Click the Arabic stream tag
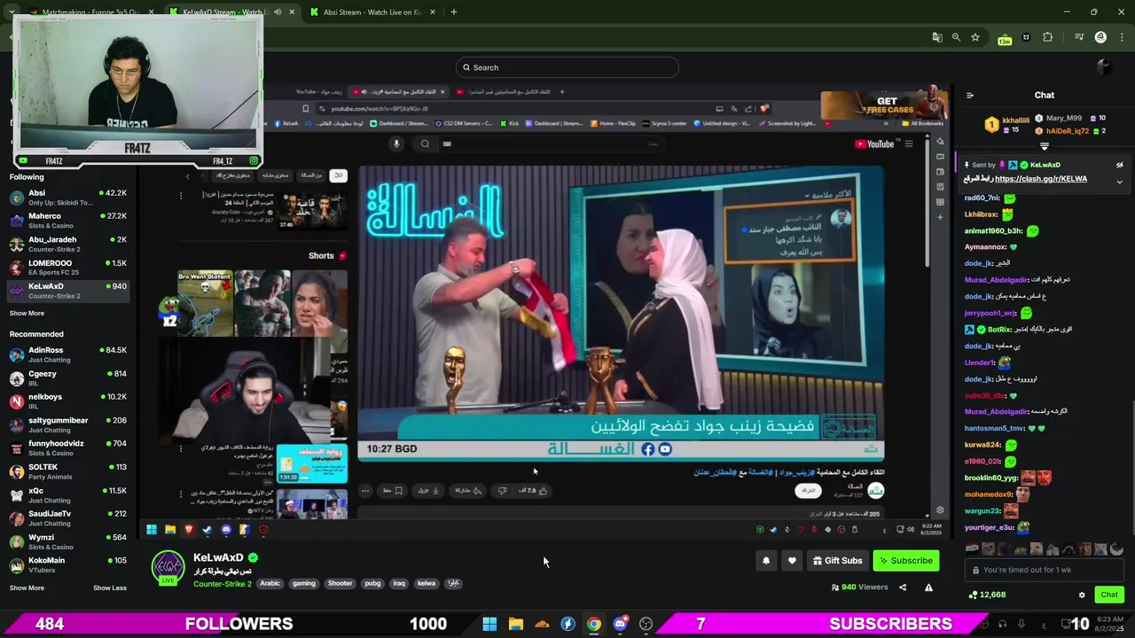Viewport: 1135px width, 638px height. point(270,583)
